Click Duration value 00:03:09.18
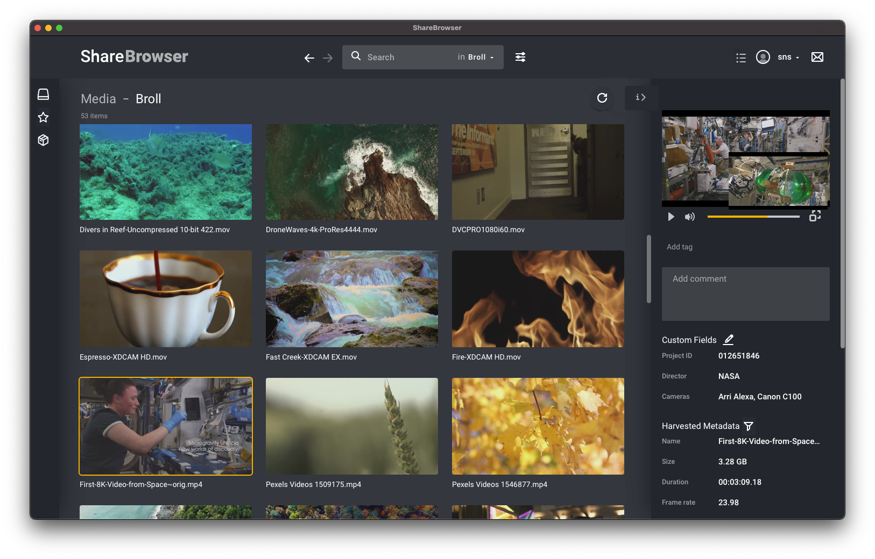The height and width of the screenshot is (559, 875). point(740,482)
